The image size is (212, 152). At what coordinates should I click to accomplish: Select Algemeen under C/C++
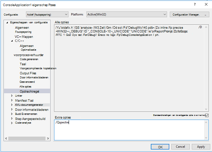pos(27,46)
